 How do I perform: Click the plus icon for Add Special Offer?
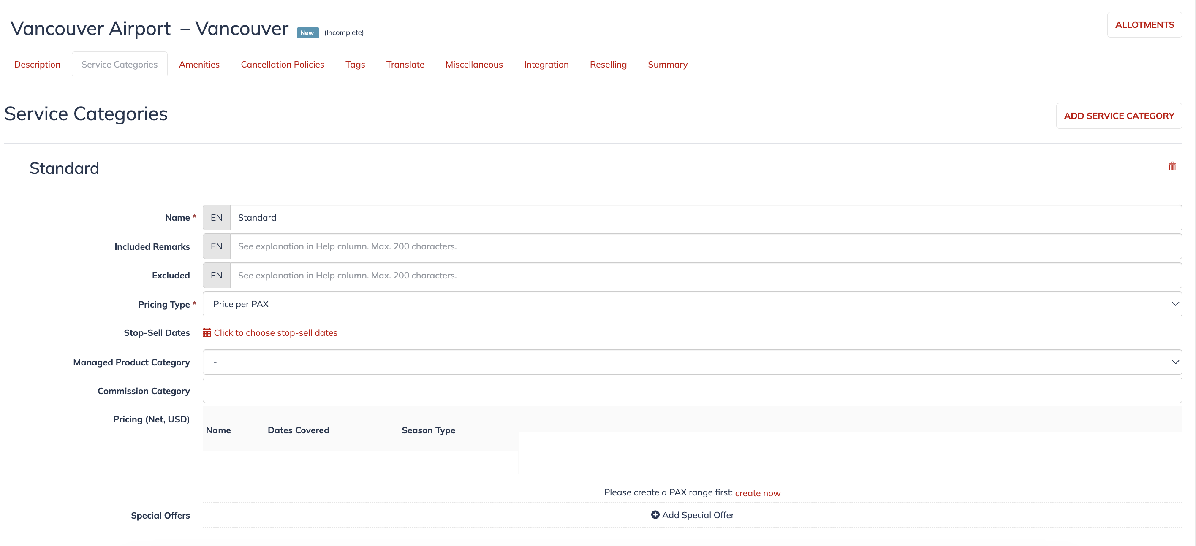point(655,514)
